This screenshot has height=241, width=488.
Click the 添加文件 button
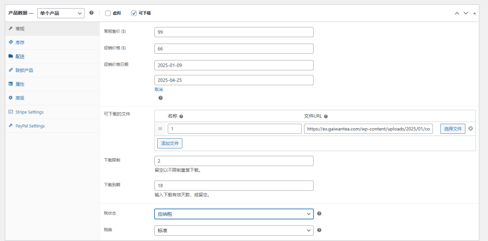[170, 143]
